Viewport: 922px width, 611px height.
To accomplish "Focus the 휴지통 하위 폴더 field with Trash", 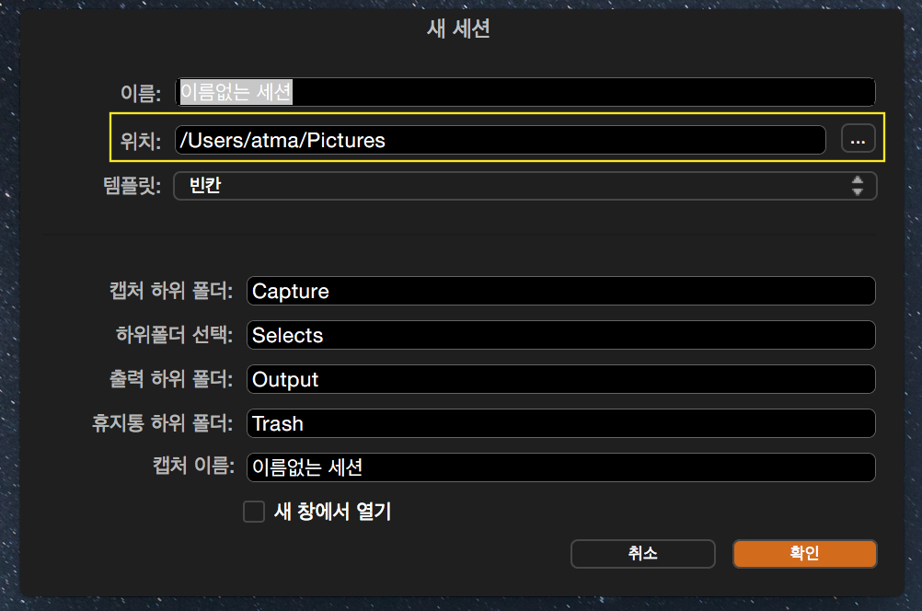I will tap(560, 423).
